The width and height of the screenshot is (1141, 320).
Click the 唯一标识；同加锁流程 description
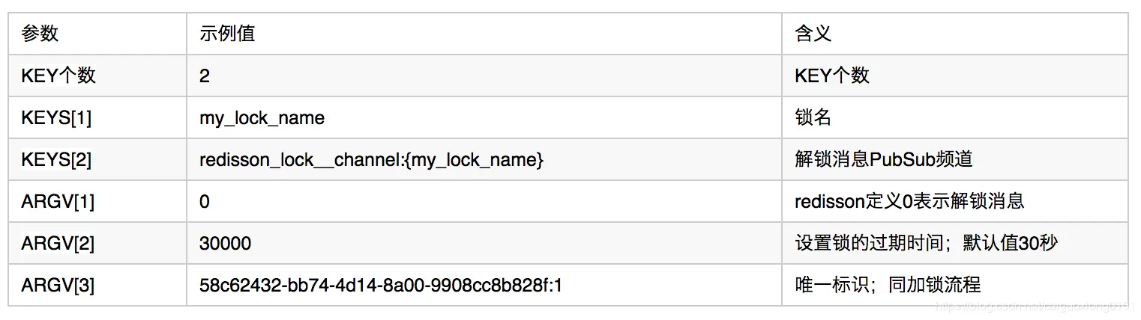click(x=888, y=285)
